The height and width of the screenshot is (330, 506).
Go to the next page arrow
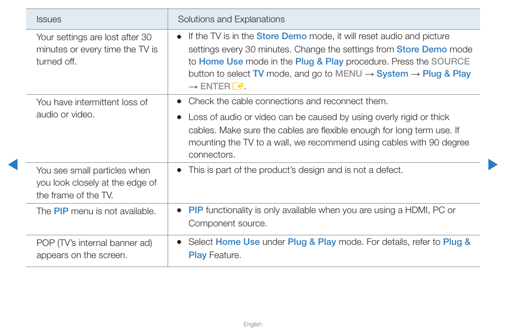[493, 164]
